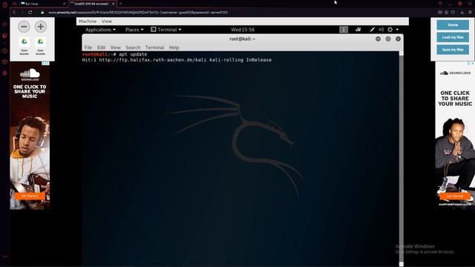475x267 pixels.
Task: Open a new browser tab
Action: coord(120,4)
